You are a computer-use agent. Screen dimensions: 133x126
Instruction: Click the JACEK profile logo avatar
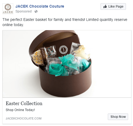pyautogui.click(x=8, y=9)
